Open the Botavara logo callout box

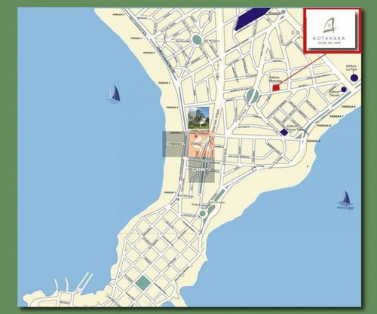[x=333, y=31]
